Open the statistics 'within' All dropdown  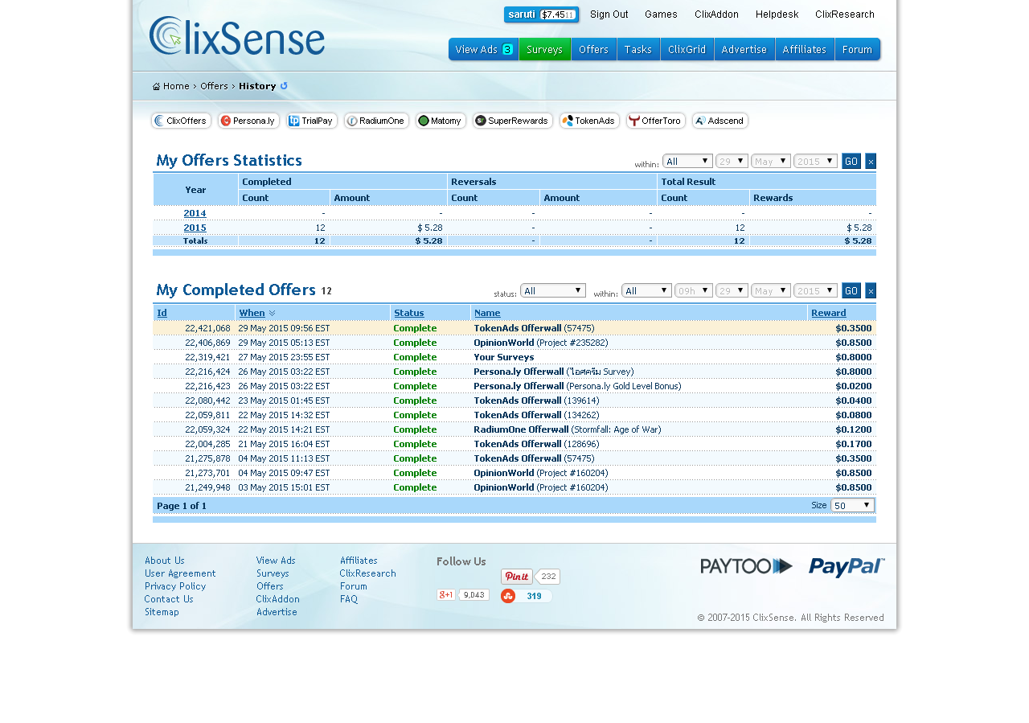tap(687, 161)
